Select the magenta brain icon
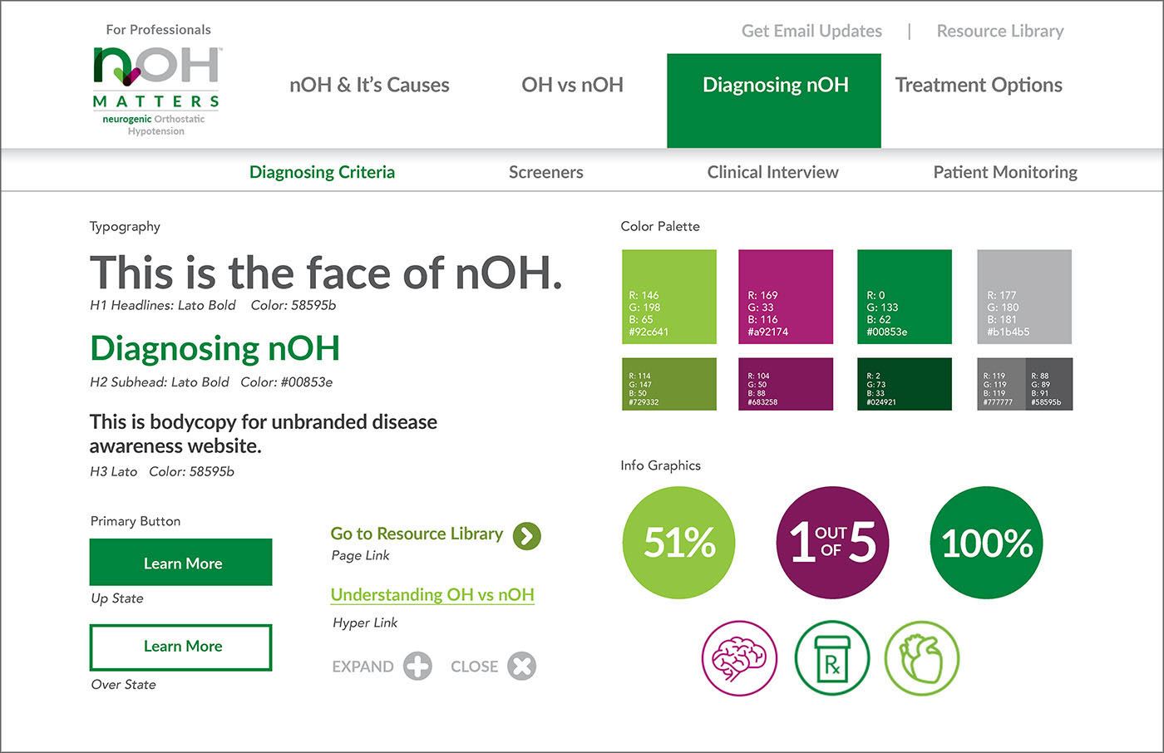The height and width of the screenshot is (753, 1164). (x=740, y=658)
